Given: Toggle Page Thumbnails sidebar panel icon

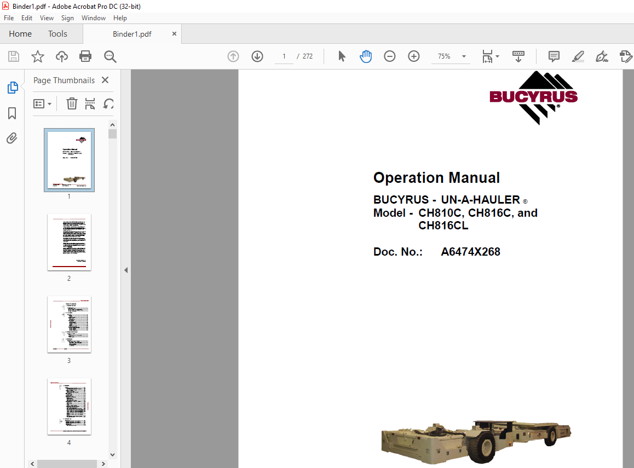Looking at the screenshot, I should click(13, 87).
